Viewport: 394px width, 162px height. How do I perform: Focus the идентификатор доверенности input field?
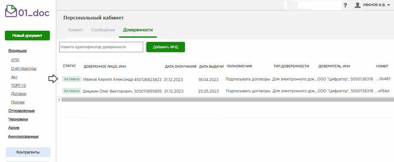tap(101, 47)
